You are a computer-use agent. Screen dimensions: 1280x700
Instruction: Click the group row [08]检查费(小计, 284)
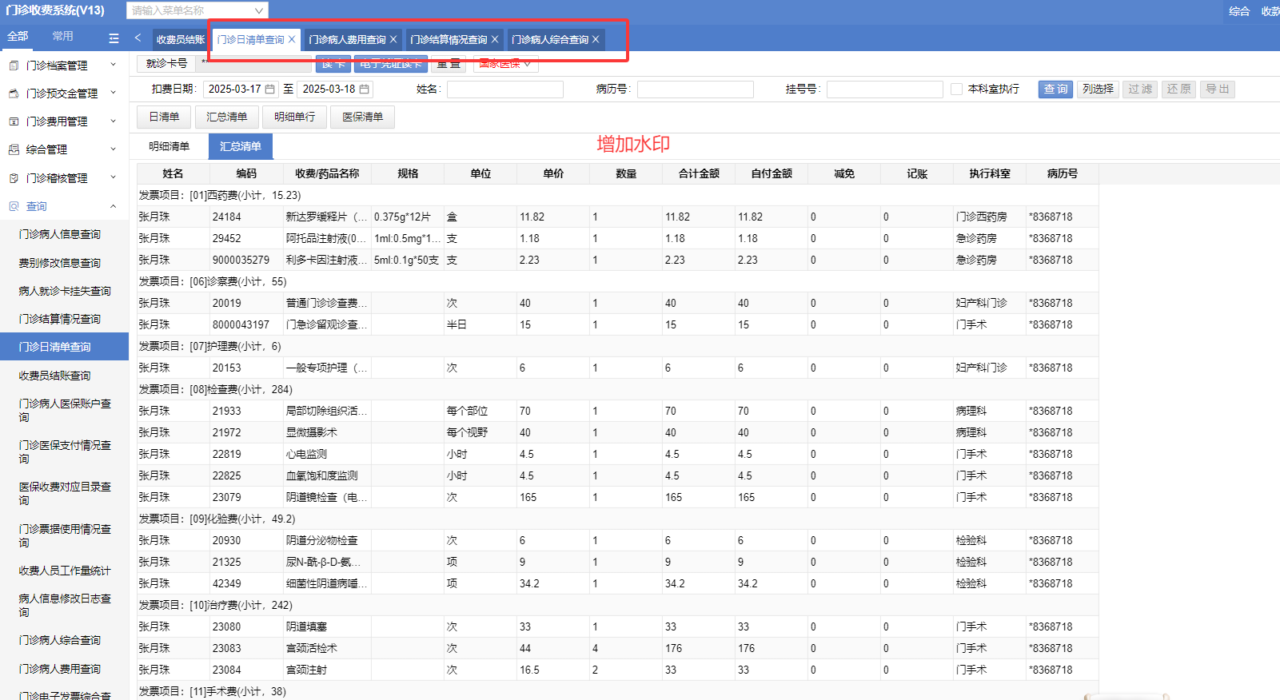tap(617, 389)
